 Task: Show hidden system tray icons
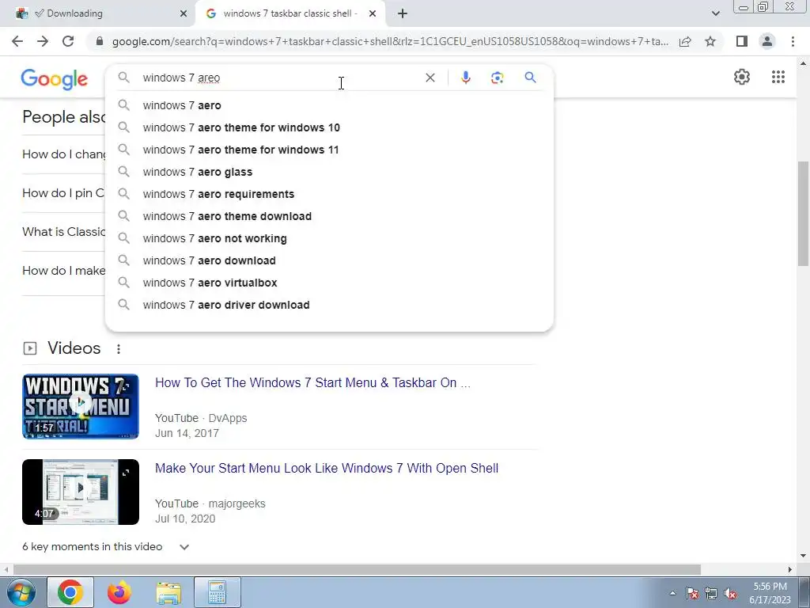click(672, 594)
